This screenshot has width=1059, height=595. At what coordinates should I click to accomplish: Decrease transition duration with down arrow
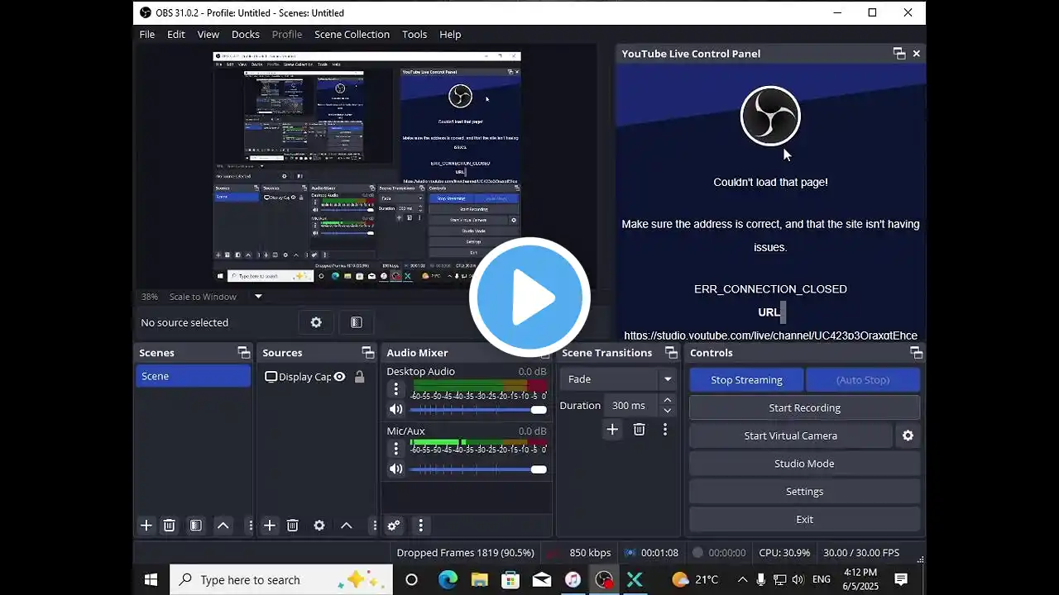click(x=667, y=411)
